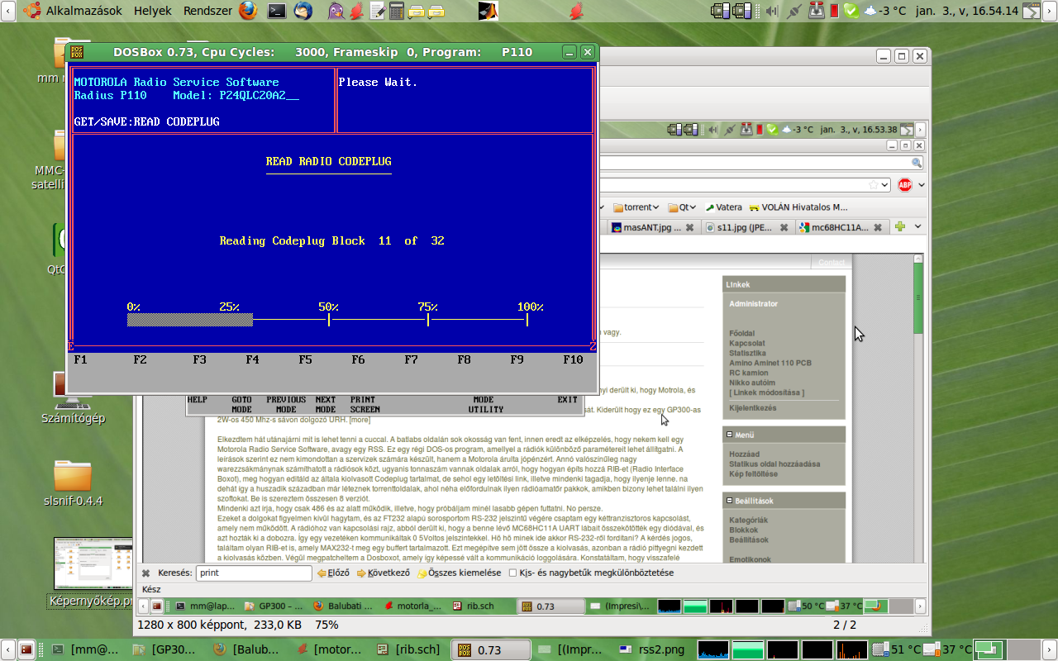Open the Helyek menu

coord(153,11)
